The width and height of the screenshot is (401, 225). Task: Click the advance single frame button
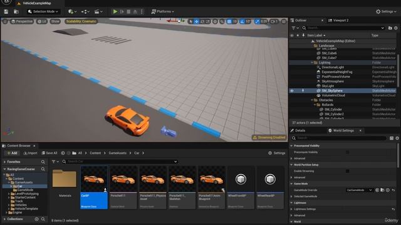(x=122, y=11)
